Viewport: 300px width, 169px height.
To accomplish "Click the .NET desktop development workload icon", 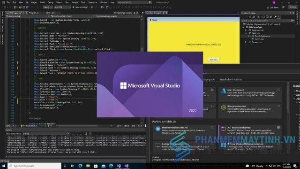I will point(223,129).
